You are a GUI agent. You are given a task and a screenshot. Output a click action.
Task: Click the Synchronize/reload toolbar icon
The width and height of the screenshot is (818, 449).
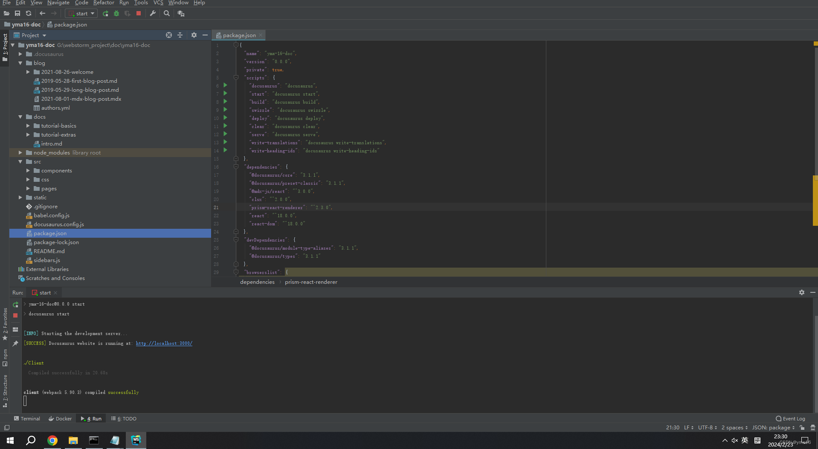pos(29,14)
